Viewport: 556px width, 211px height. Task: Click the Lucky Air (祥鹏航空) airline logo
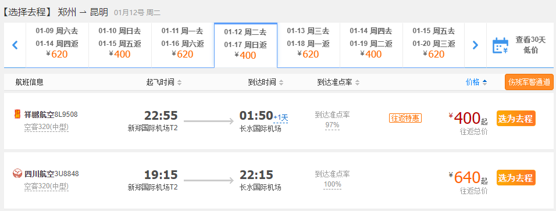tap(17, 115)
